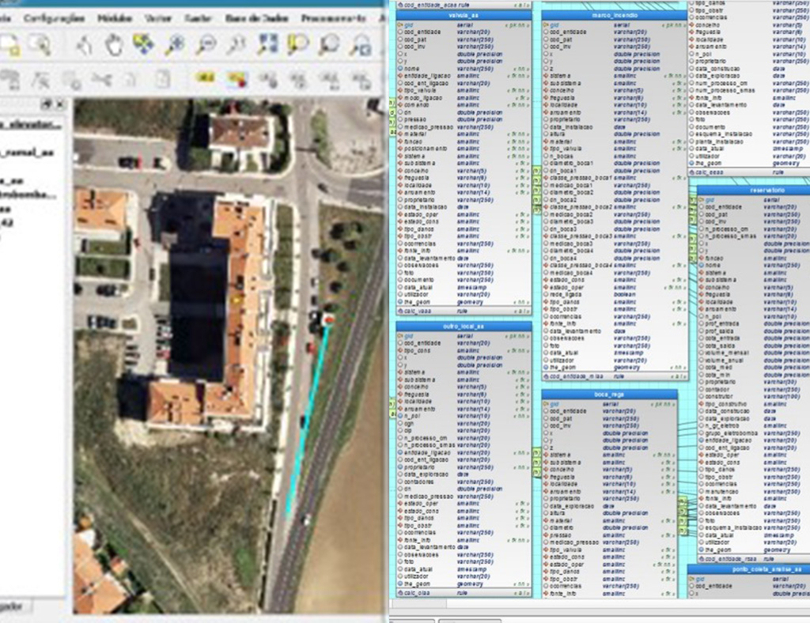Open the Raster menu
The image size is (810, 623).
click(x=198, y=19)
